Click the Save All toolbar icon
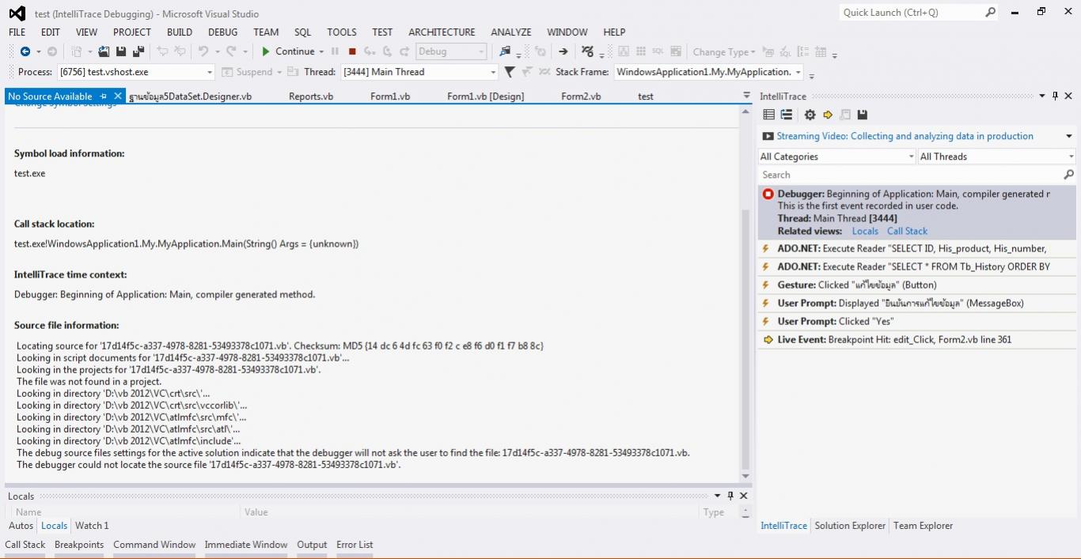 [138, 51]
